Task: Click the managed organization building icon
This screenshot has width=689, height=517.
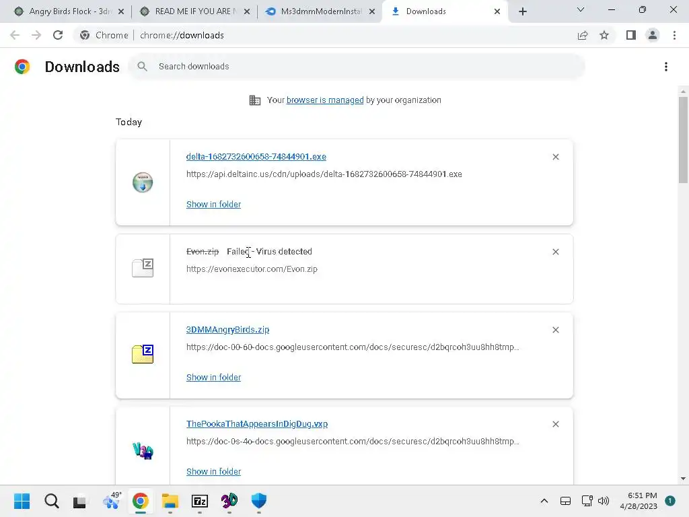Action: point(255,100)
